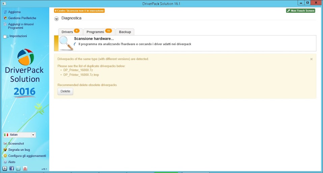Click the Aggiorna refresh icon

point(5,12)
